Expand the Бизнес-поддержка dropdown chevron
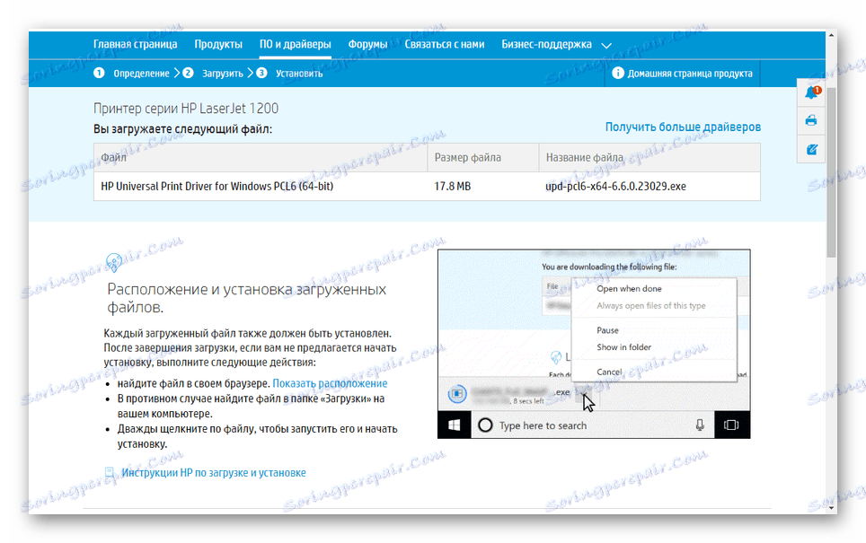The image size is (866, 543). pyautogui.click(x=606, y=45)
